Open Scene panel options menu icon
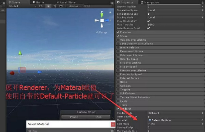205x132 pixels. click(x=112, y=3)
